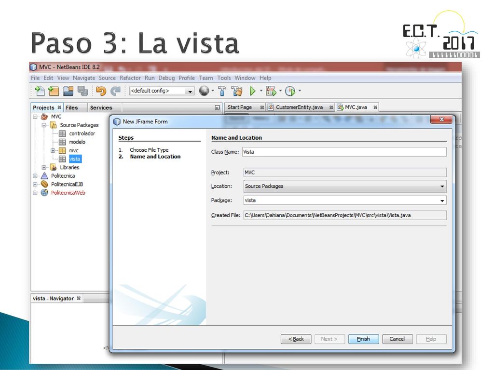Select the modelo package row
The height and width of the screenshot is (370, 494).
[x=77, y=142]
